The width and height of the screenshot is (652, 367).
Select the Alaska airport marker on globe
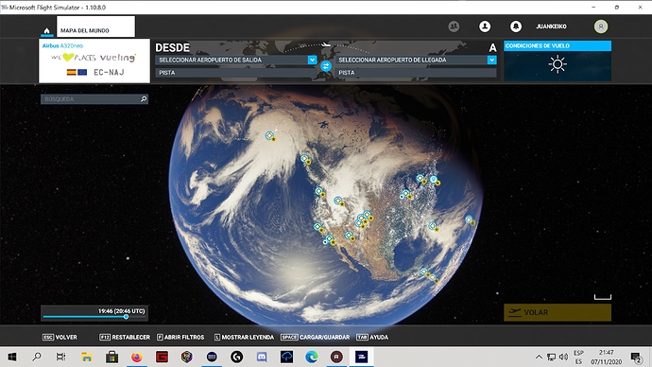tap(270, 136)
